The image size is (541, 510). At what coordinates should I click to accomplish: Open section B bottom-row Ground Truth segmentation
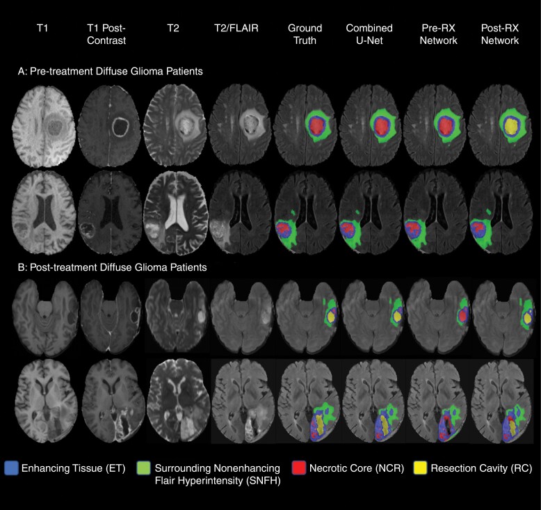click(x=309, y=401)
